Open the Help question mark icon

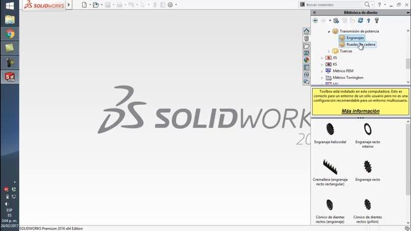coord(380,4)
